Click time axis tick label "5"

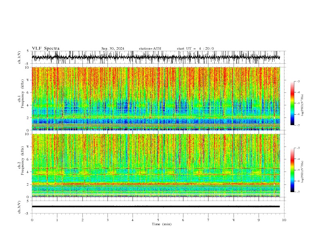(158, 220)
